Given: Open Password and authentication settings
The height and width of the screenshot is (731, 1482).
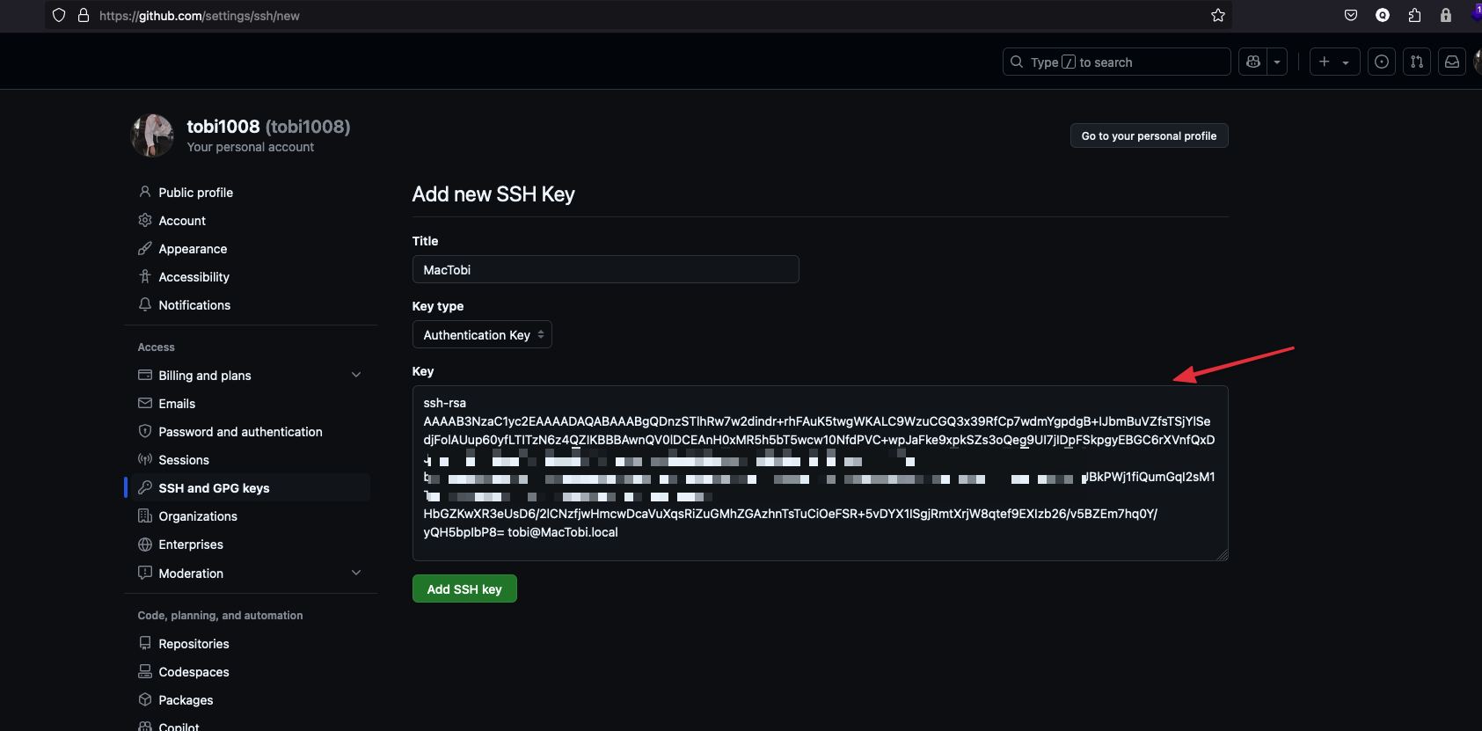Looking at the screenshot, I should [240, 431].
